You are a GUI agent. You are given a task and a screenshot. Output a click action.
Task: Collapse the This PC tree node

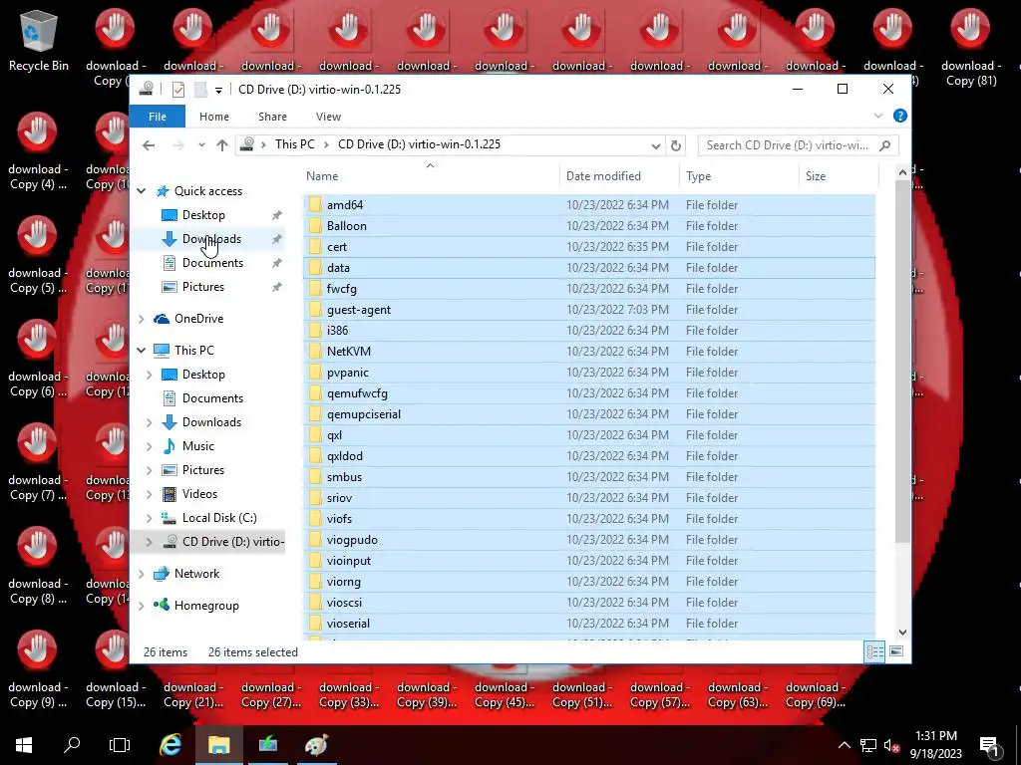pos(142,350)
